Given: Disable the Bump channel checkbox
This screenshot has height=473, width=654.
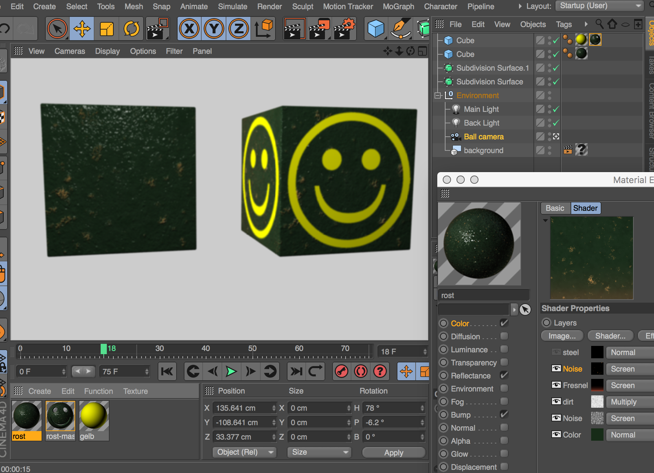Looking at the screenshot, I should pos(504,415).
